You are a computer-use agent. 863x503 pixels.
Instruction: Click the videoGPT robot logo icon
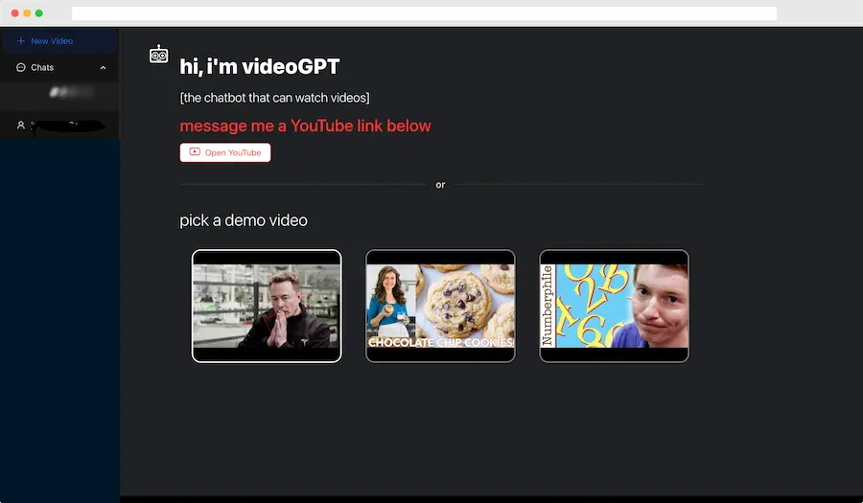click(159, 55)
